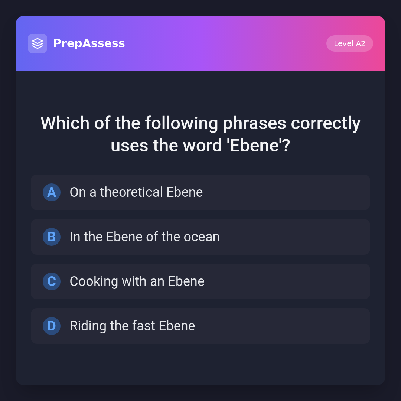Screen dimensions: 401x401
Task: Click the blank card area below option D
Action: [200, 365]
